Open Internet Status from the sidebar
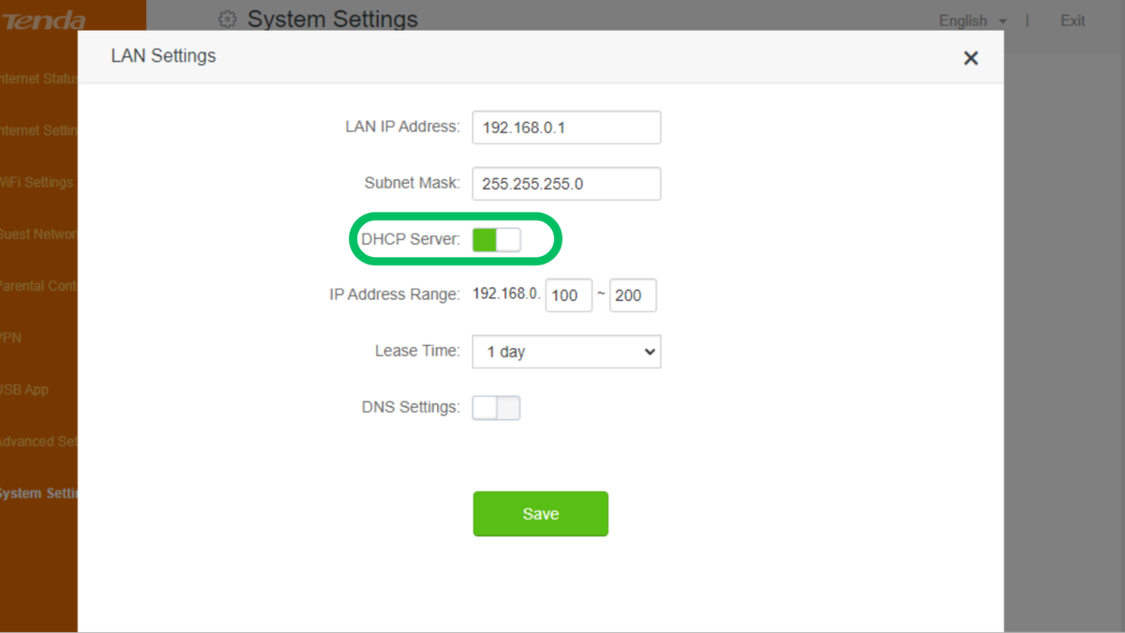1125x633 pixels. tap(37, 78)
